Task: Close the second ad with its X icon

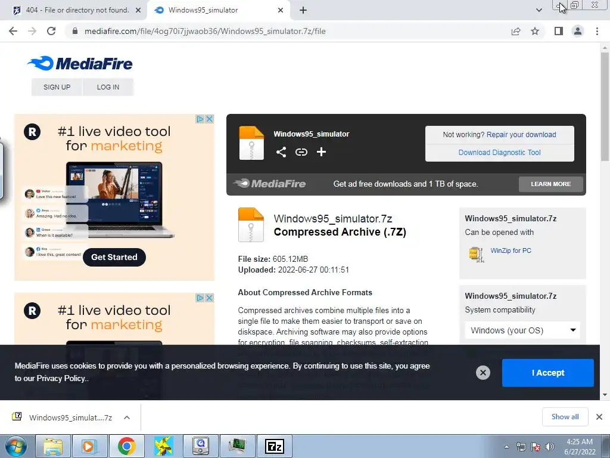Action: click(x=209, y=298)
